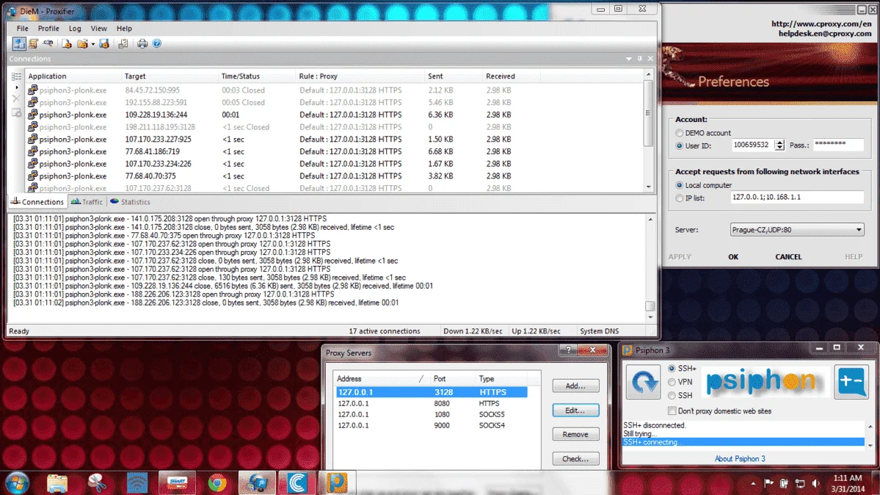Open the Server Prague-CZ,UDP:80 dropdown
This screenshot has width=880, height=495.
(x=797, y=230)
